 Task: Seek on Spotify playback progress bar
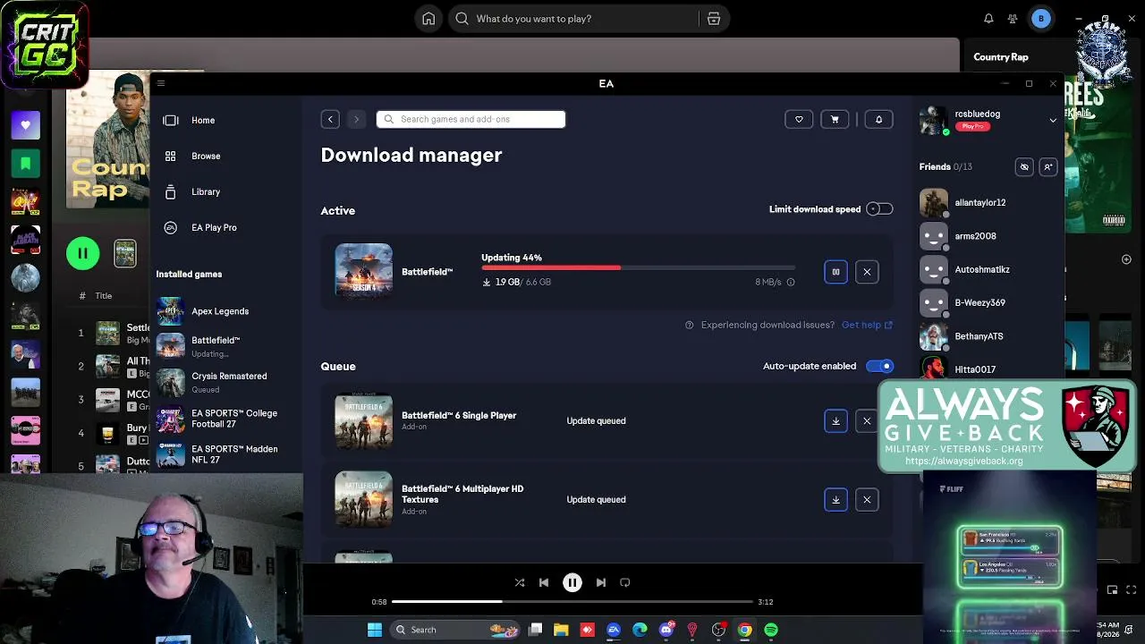[572, 602]
